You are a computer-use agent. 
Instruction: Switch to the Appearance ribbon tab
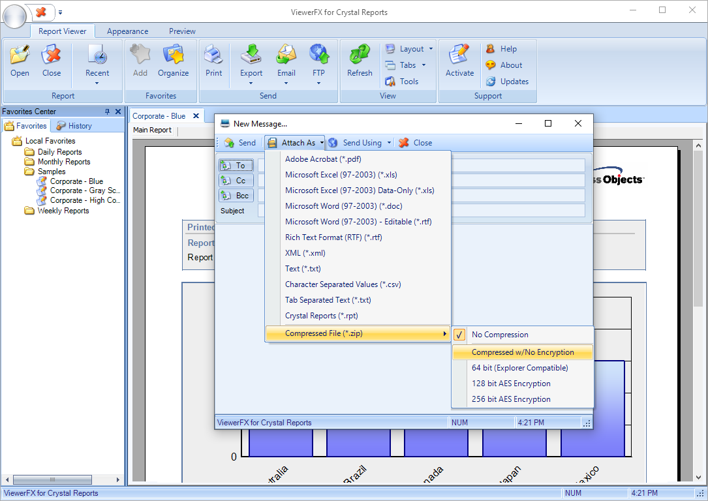coord(127,31)
